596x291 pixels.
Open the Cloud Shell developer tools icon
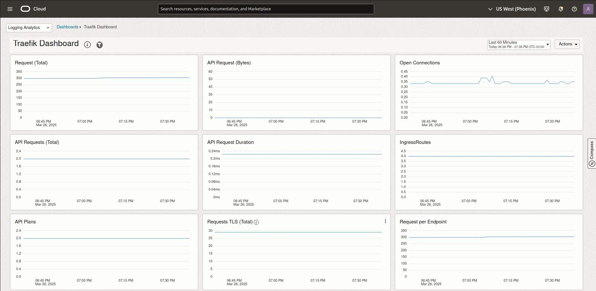tap(547, 9)
